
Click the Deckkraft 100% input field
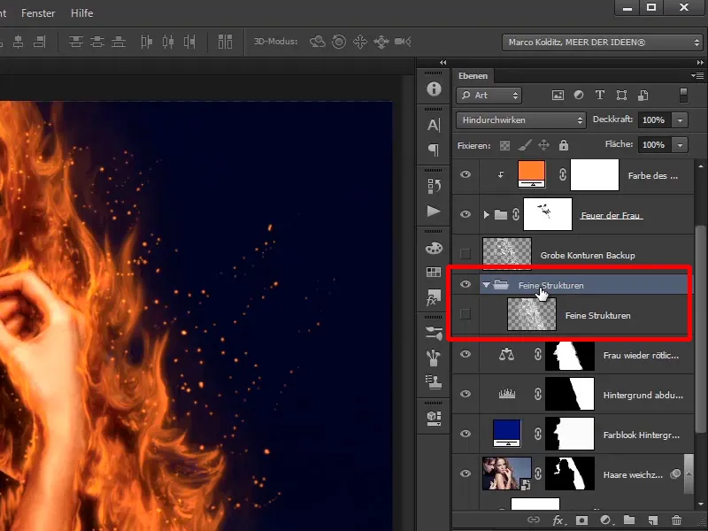[654, 120]
